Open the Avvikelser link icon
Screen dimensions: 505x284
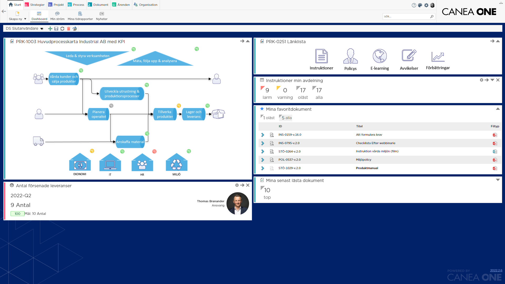(409, 56)
